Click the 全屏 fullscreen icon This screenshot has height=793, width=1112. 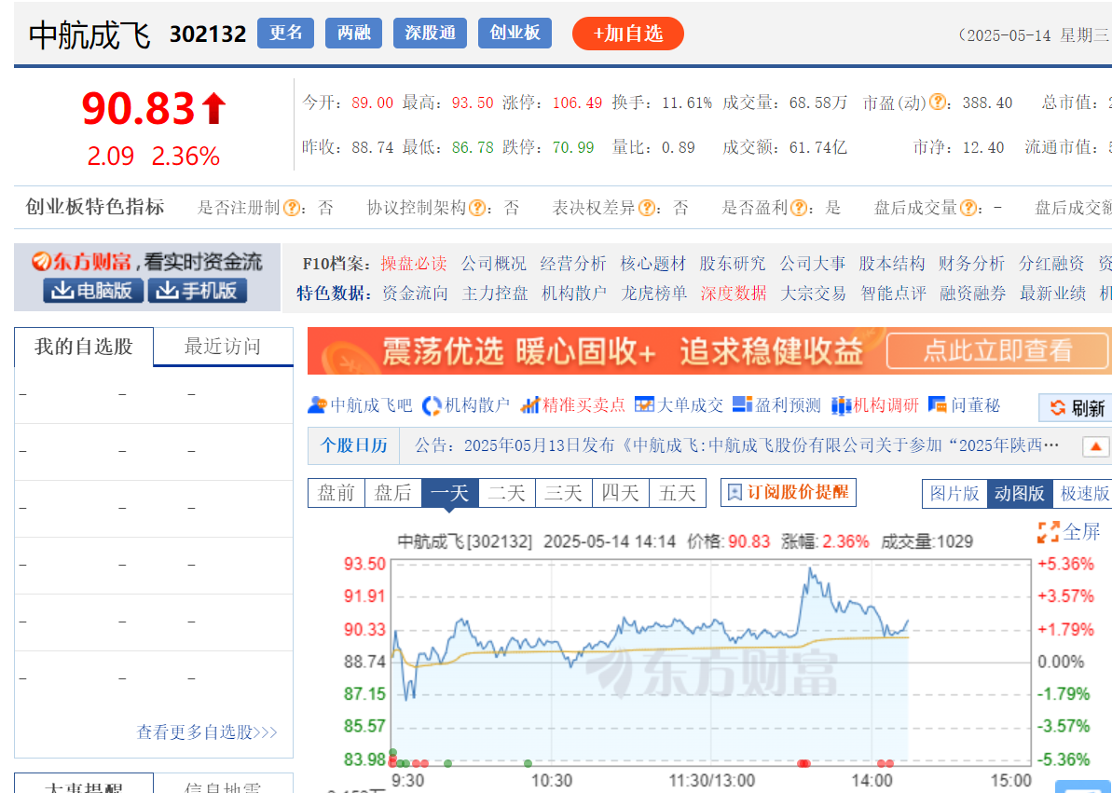(1048, 532)
